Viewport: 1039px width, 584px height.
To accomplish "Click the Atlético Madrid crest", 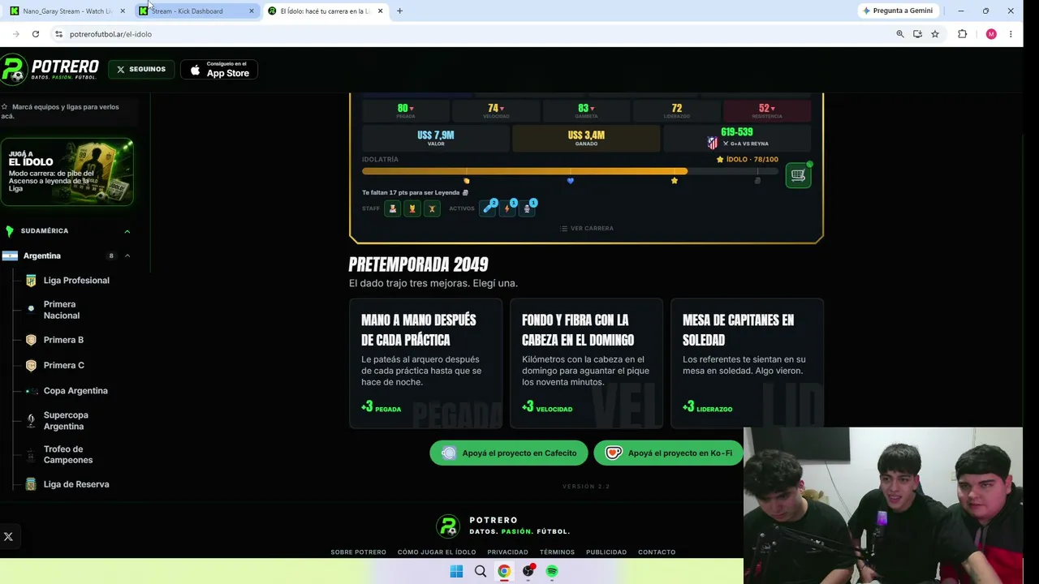I will [713, 143].
